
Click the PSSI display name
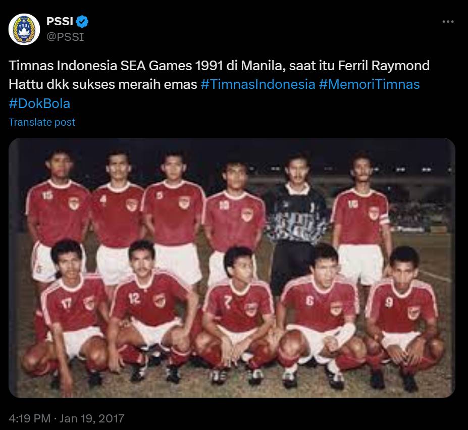pos(60,22)
